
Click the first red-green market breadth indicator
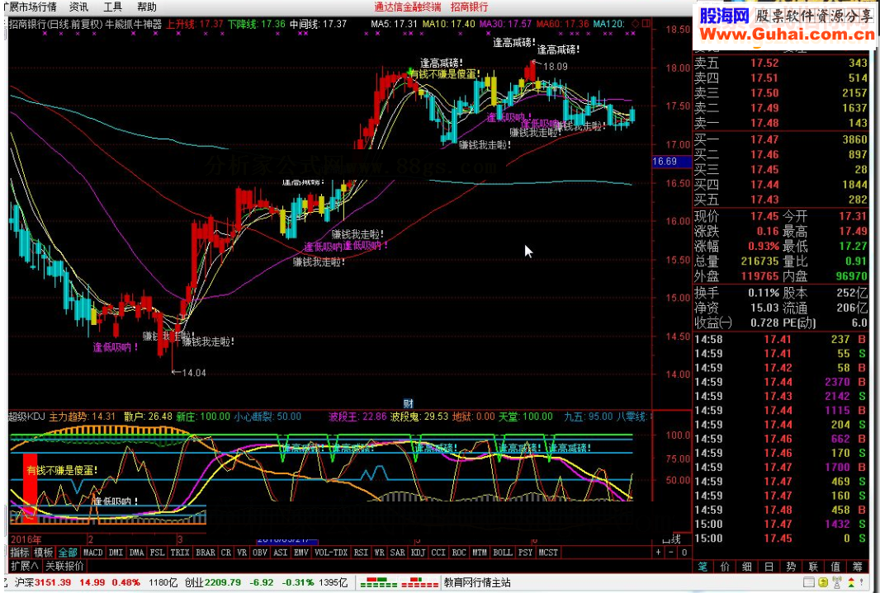tap(378, 582)
